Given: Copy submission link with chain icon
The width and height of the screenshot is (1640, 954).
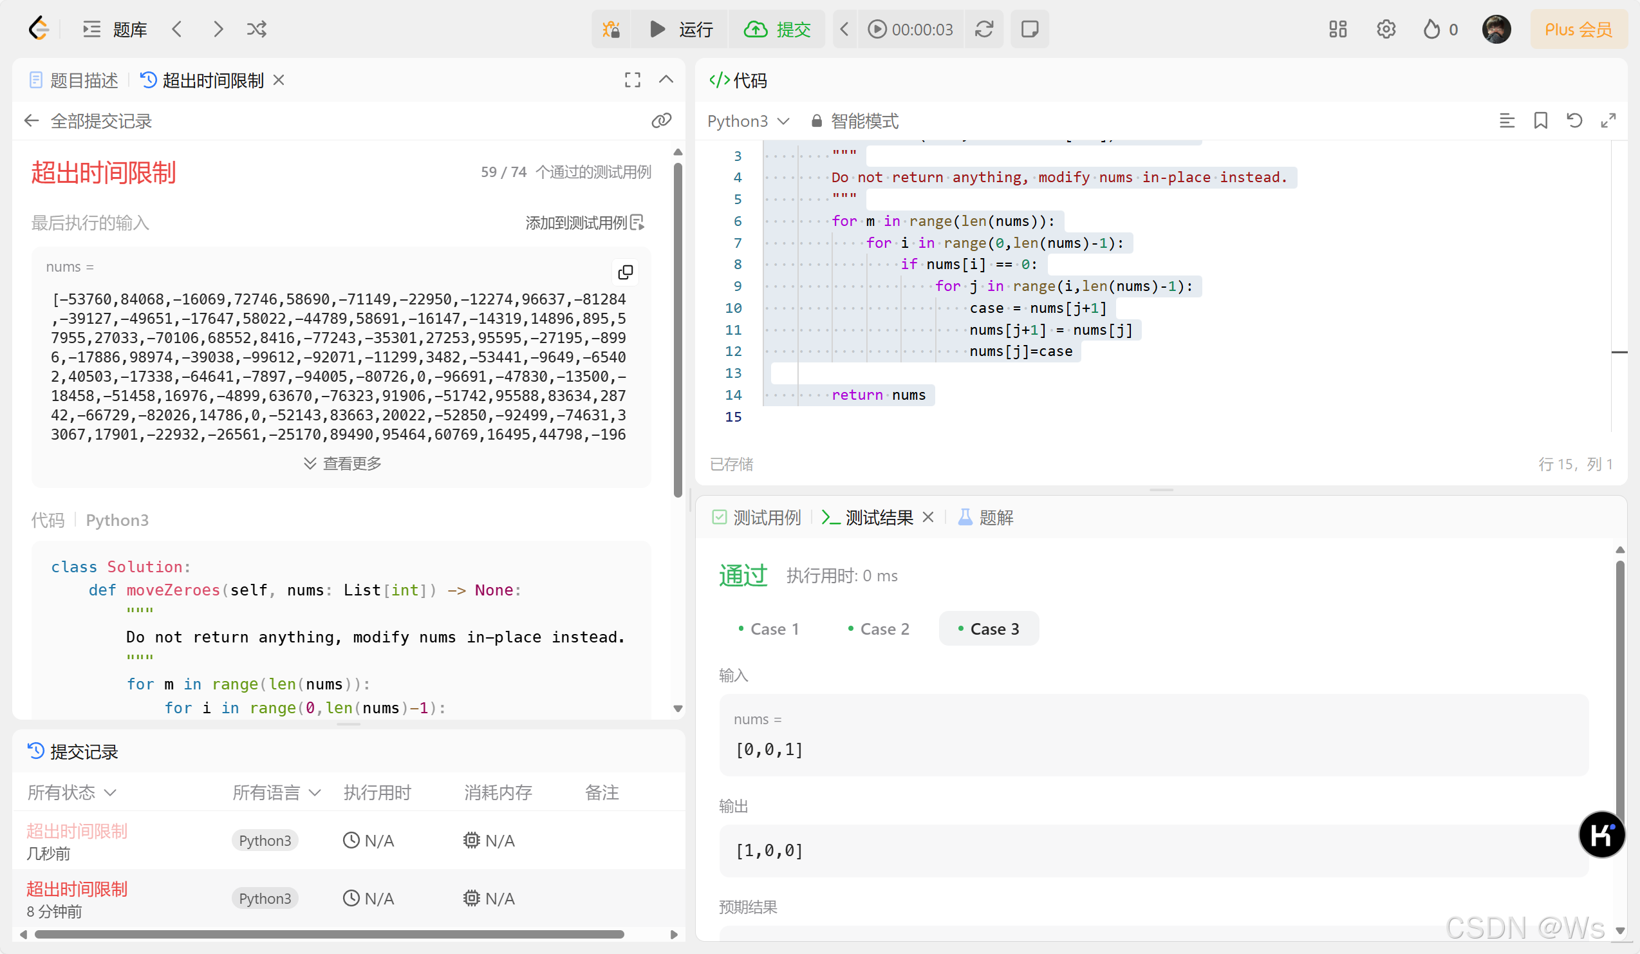Looking at the screenshot, I should [x=661, y=120].
